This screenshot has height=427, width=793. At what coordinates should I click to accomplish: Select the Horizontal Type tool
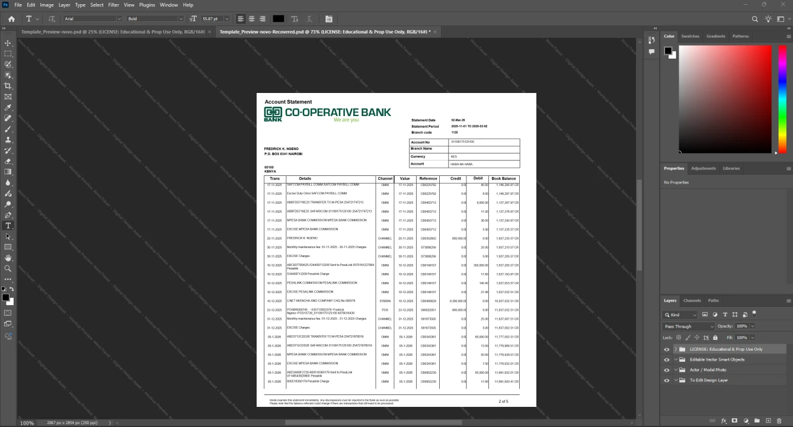click(8, 226)
